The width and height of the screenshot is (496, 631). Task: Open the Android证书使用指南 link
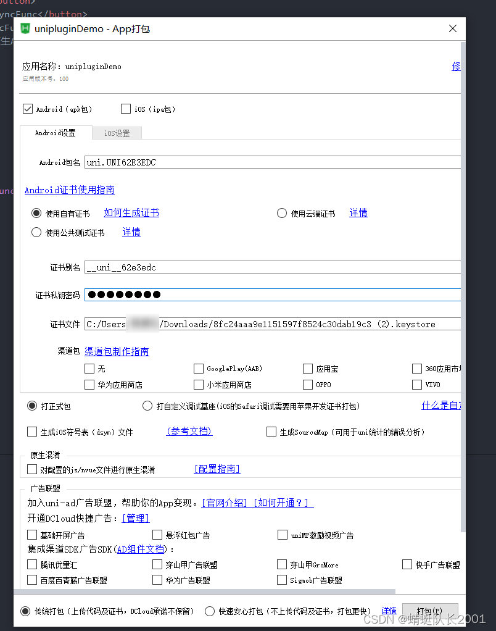point(70,190)
